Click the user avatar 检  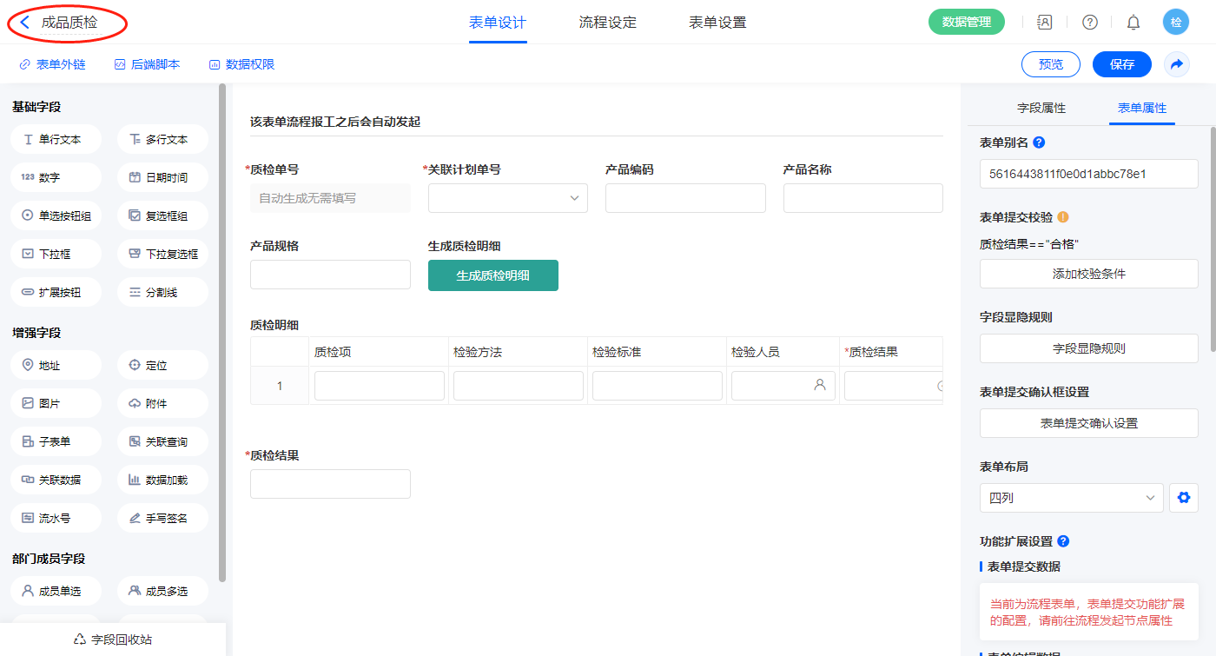click(x=1176, y=23)
